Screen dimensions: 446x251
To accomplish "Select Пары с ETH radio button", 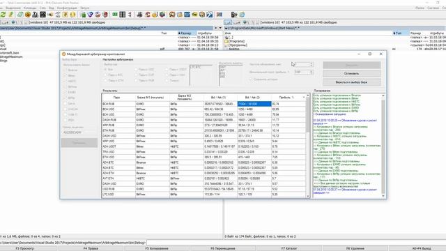I will [105, 81].
